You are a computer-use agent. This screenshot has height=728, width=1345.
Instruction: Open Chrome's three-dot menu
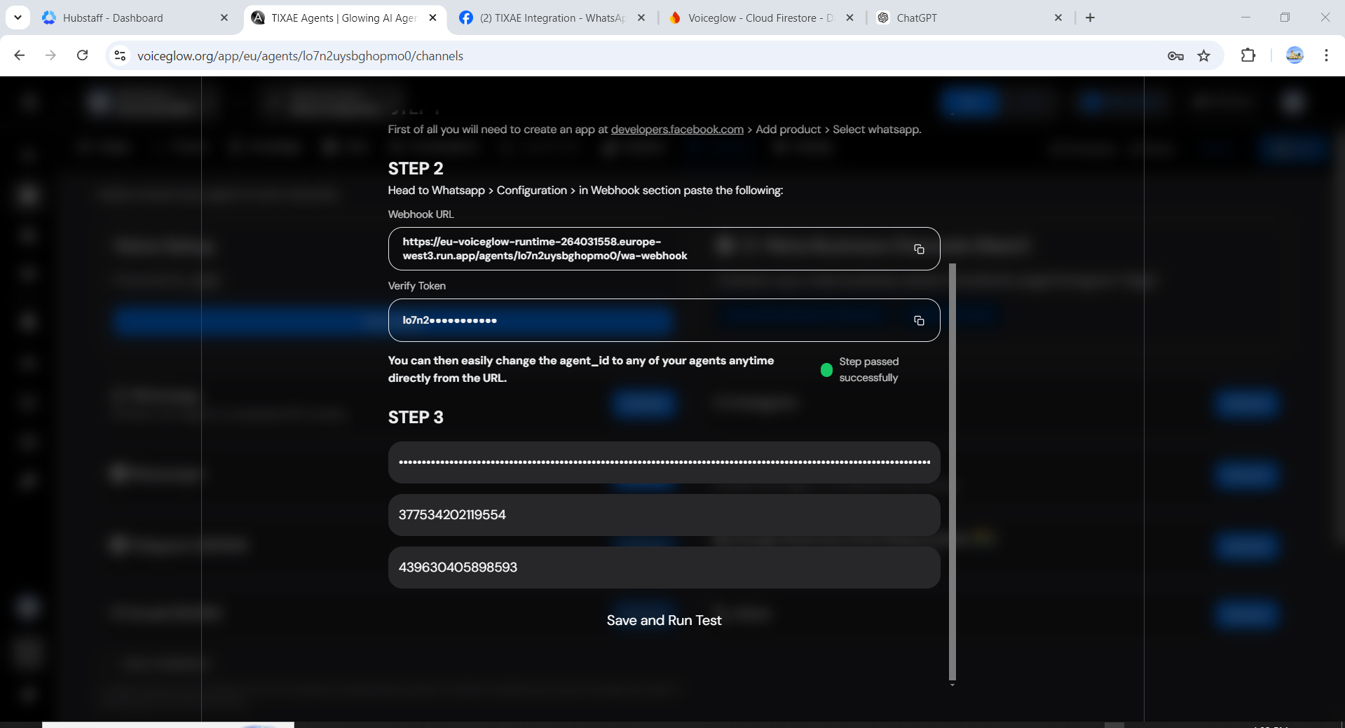(x=1325, y=55)
